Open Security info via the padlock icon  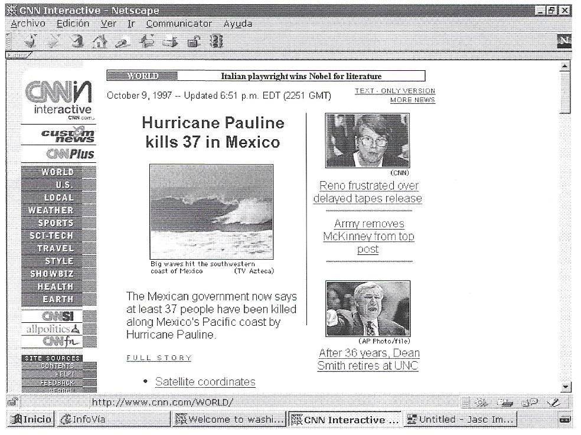[x=194, y=41]
